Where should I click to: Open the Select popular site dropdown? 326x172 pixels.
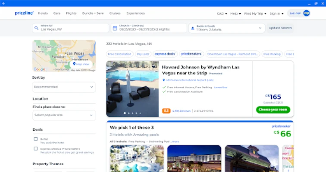(x=64, y=115)
